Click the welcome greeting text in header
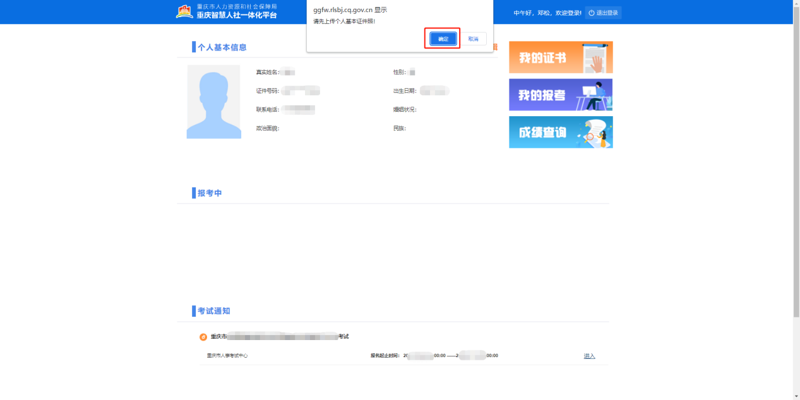 pyautogui.click(x=547, y=13)
